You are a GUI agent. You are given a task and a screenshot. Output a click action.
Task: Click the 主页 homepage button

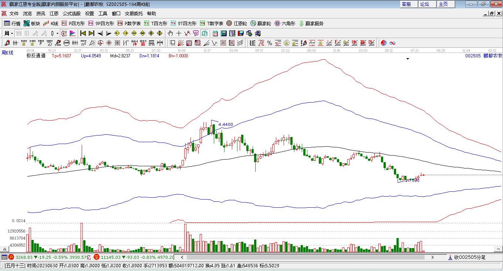pos(446,4)
